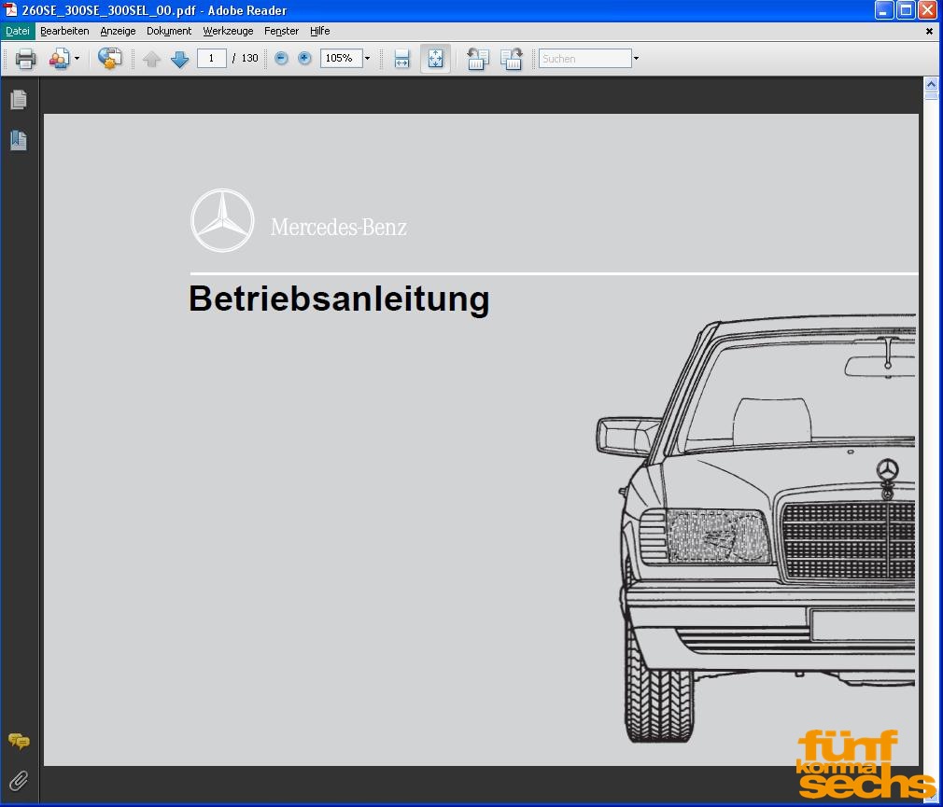Screen dimensions: 943x807
Task: Click the Adobe PDF title bar icon
Action: pos(10,9)
